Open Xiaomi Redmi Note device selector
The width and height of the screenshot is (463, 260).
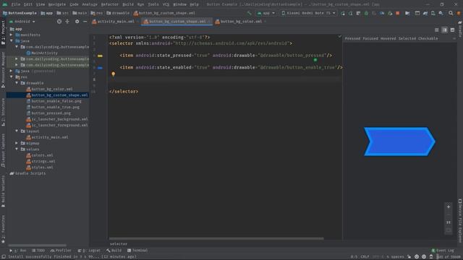308,13
